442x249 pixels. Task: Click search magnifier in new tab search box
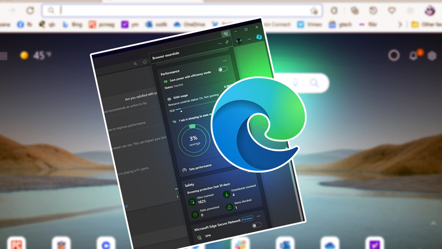click(x=314, y=83)
